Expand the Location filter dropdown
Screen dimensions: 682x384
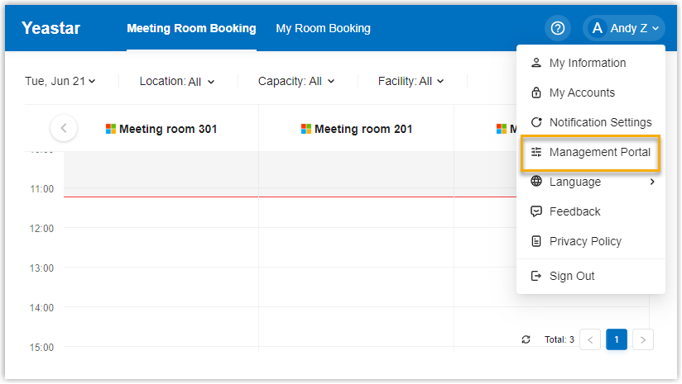point(177,81)
